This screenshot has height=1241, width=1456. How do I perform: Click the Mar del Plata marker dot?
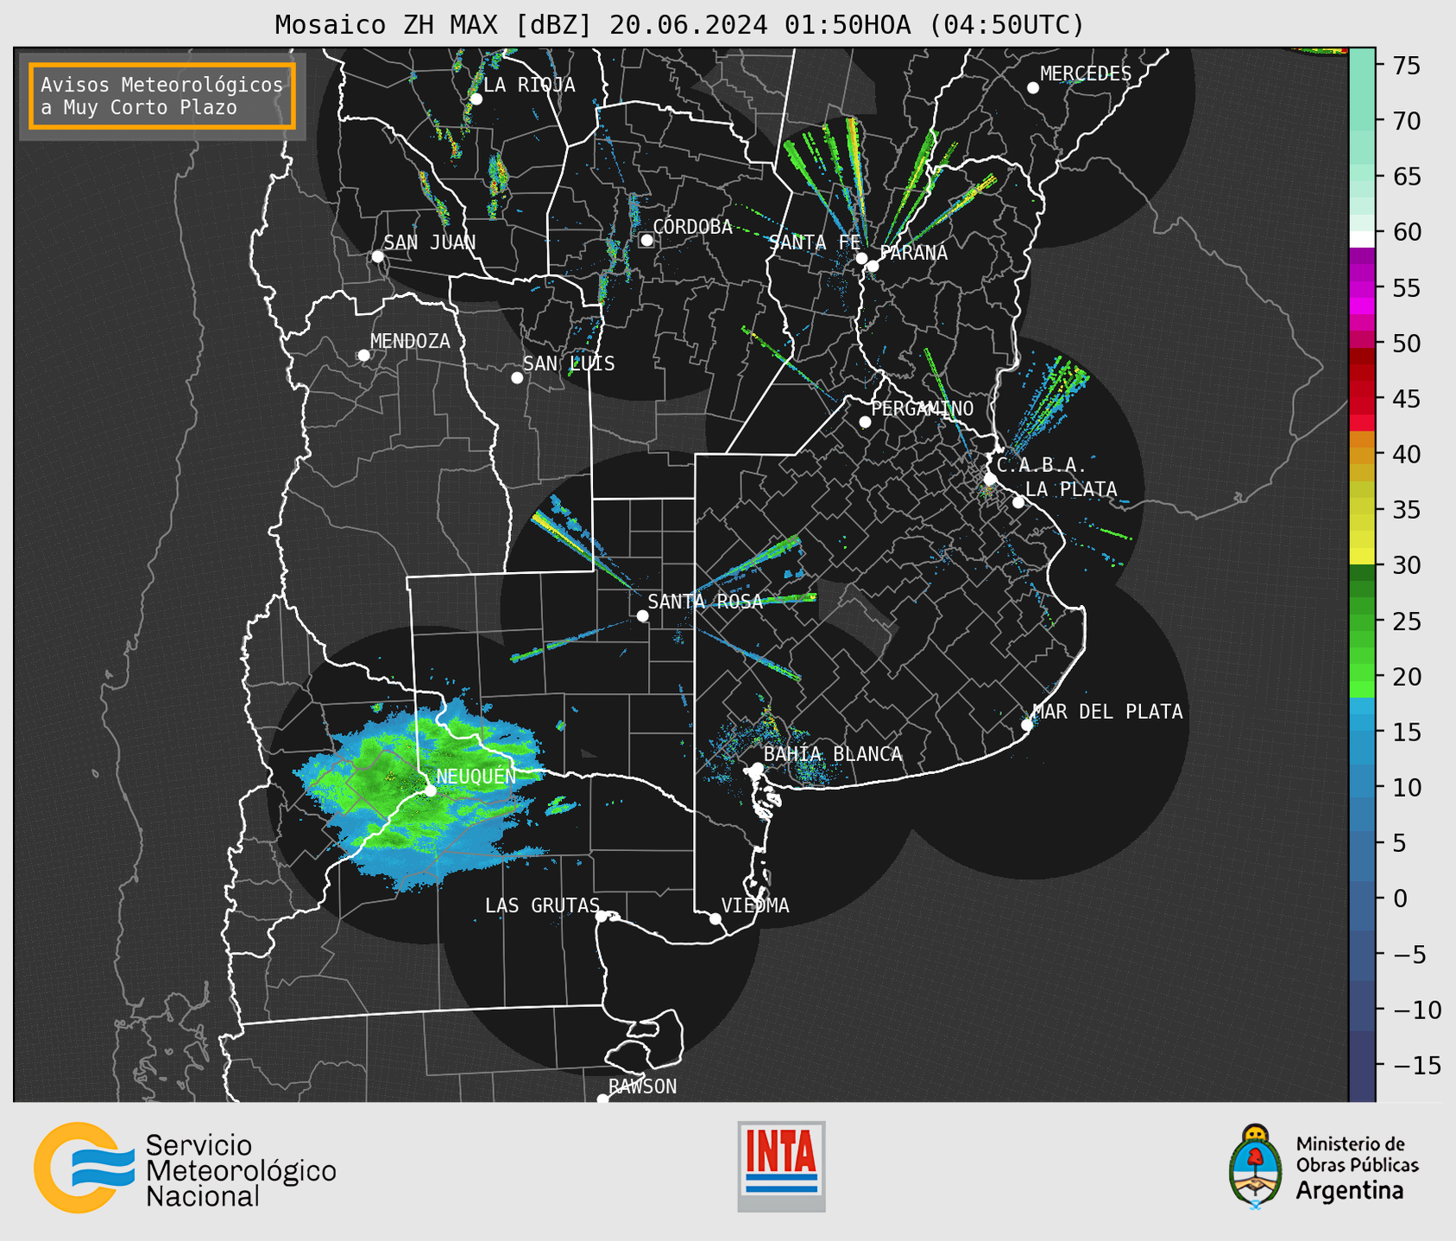tap(1027, 725)
